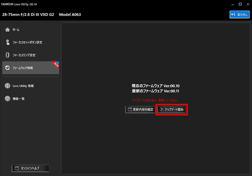Click the TAMRON Lens Utility title text
The height and width of the screenshot is (176, 252).
tap(19, 4)
